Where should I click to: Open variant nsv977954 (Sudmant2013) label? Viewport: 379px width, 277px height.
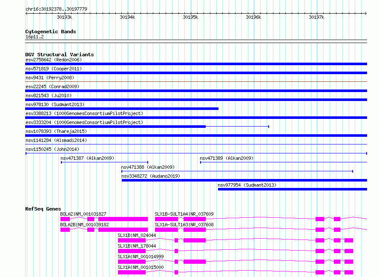247,185
